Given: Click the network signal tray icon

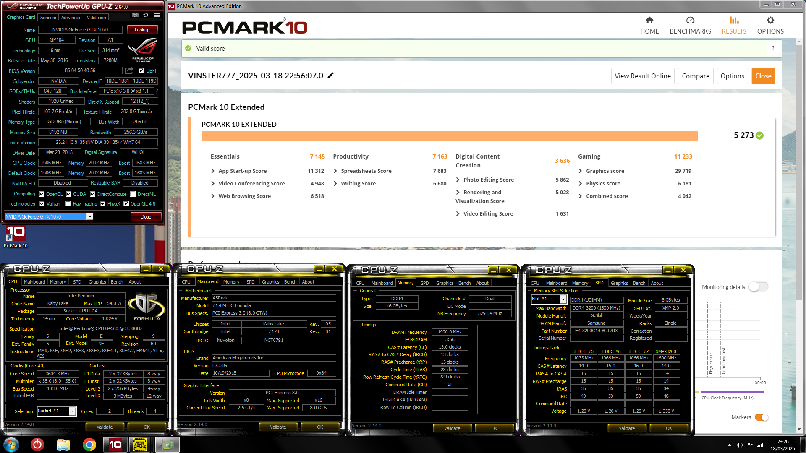Looking at the screenshot, I should pos(759,445).
